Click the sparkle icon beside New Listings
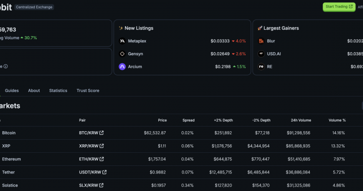Screen dimensions: 363x191 [x=120, y=28]
